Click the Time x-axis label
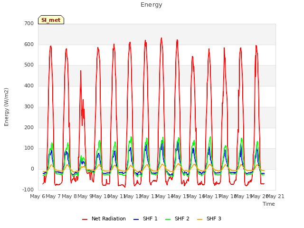This screenshot has width=304, height=228. pyautogui.click(x=269, y=204)
